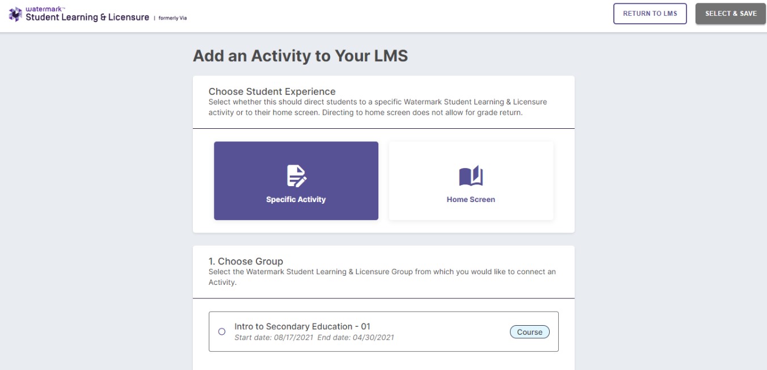Click the Course badge on the group row
This screenshot has width=767, height=370.
tap(530, 332)
